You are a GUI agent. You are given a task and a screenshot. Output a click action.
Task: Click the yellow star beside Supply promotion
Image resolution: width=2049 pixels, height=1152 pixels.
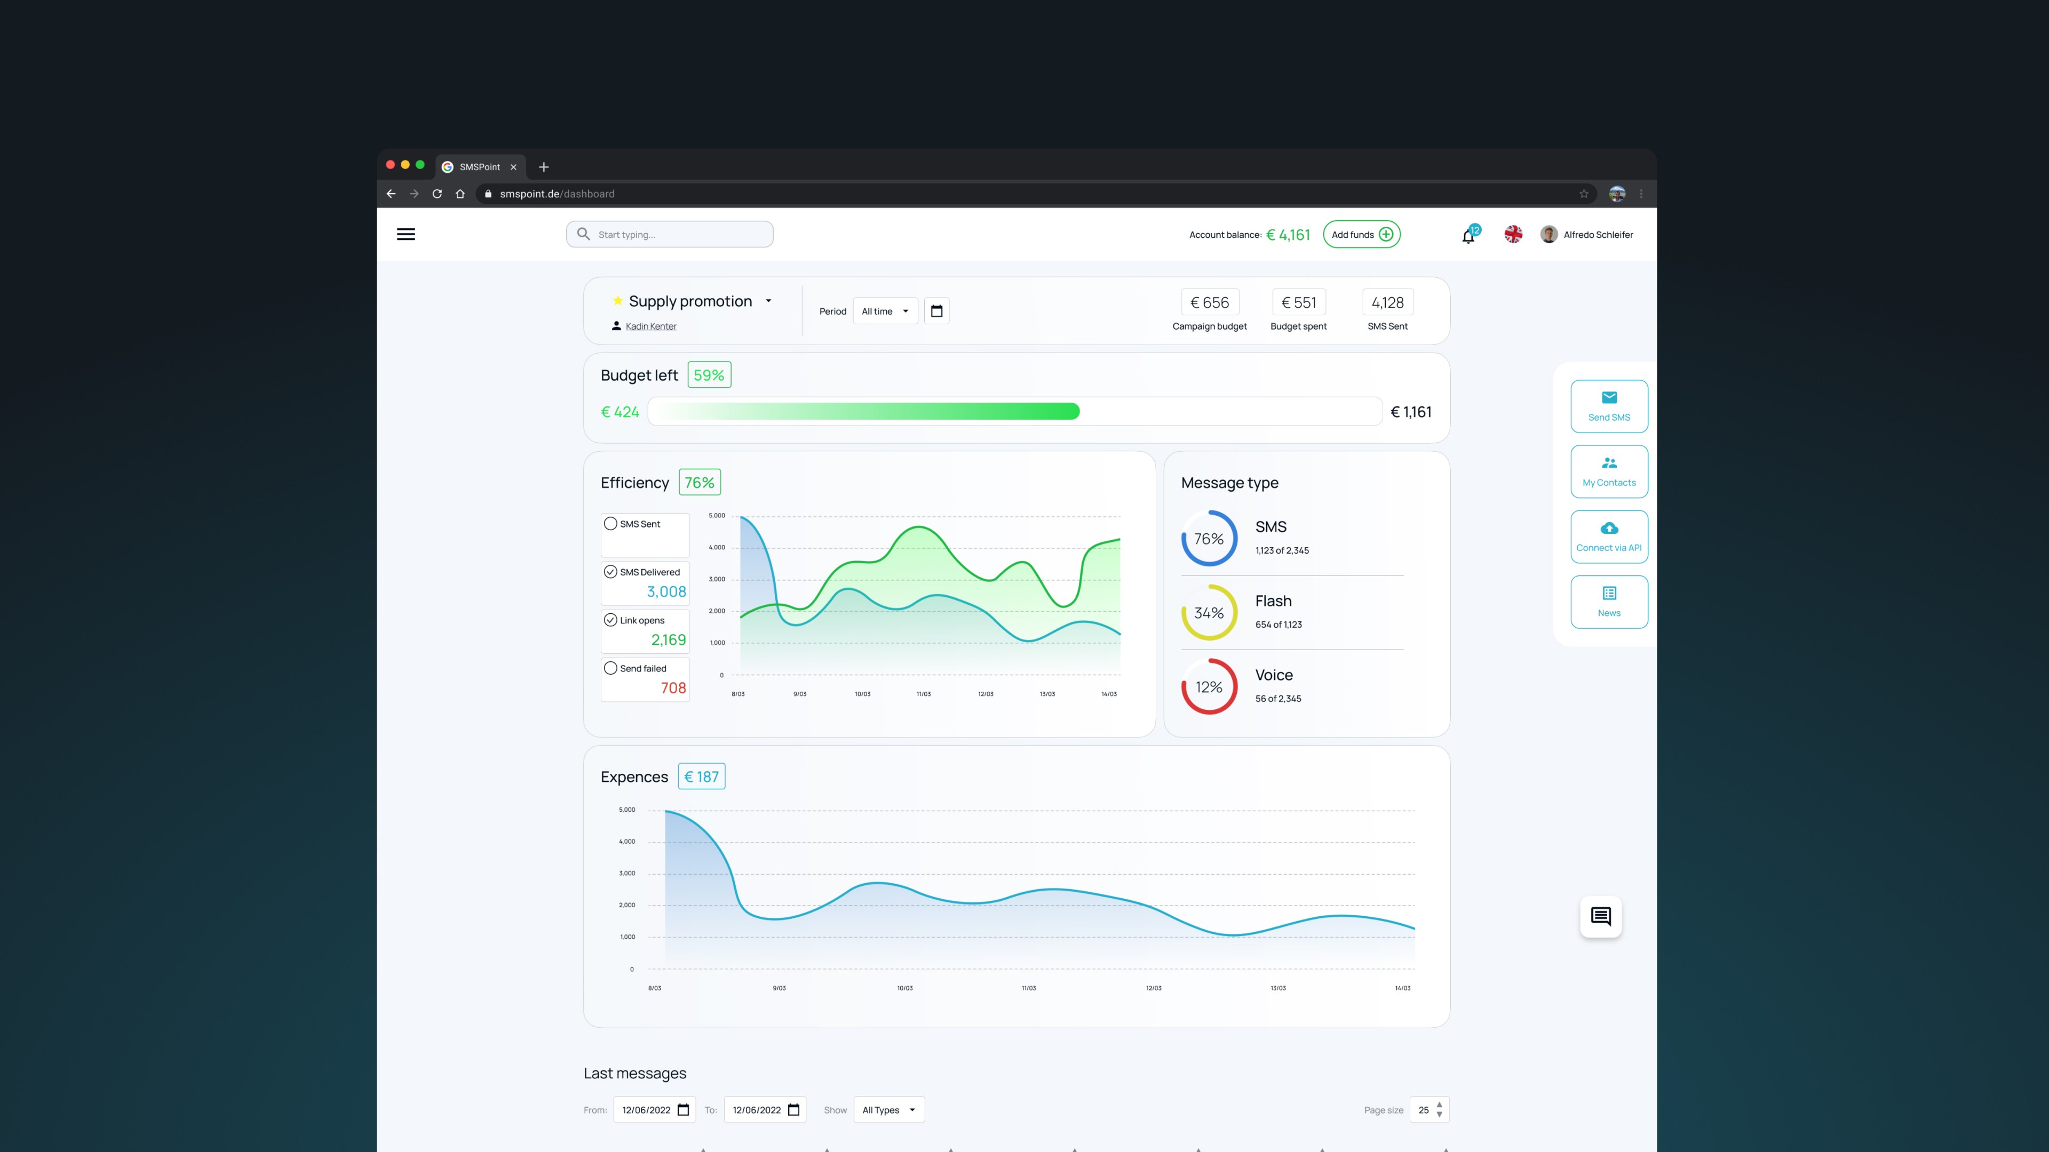[x=617, y=300]
